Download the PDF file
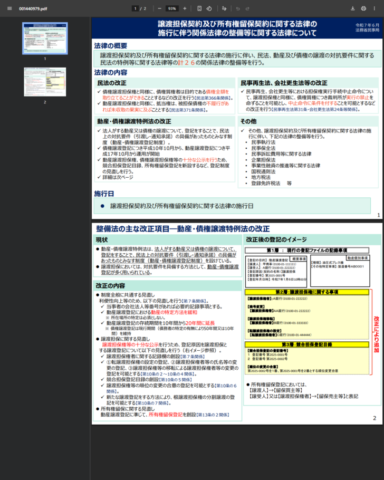384x480 pixels. point(353,8)
